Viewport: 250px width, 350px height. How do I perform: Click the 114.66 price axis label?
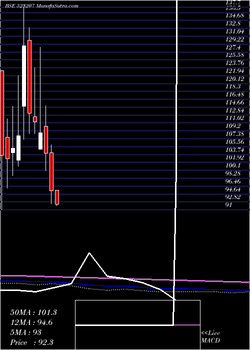click(x=235, y=102)
